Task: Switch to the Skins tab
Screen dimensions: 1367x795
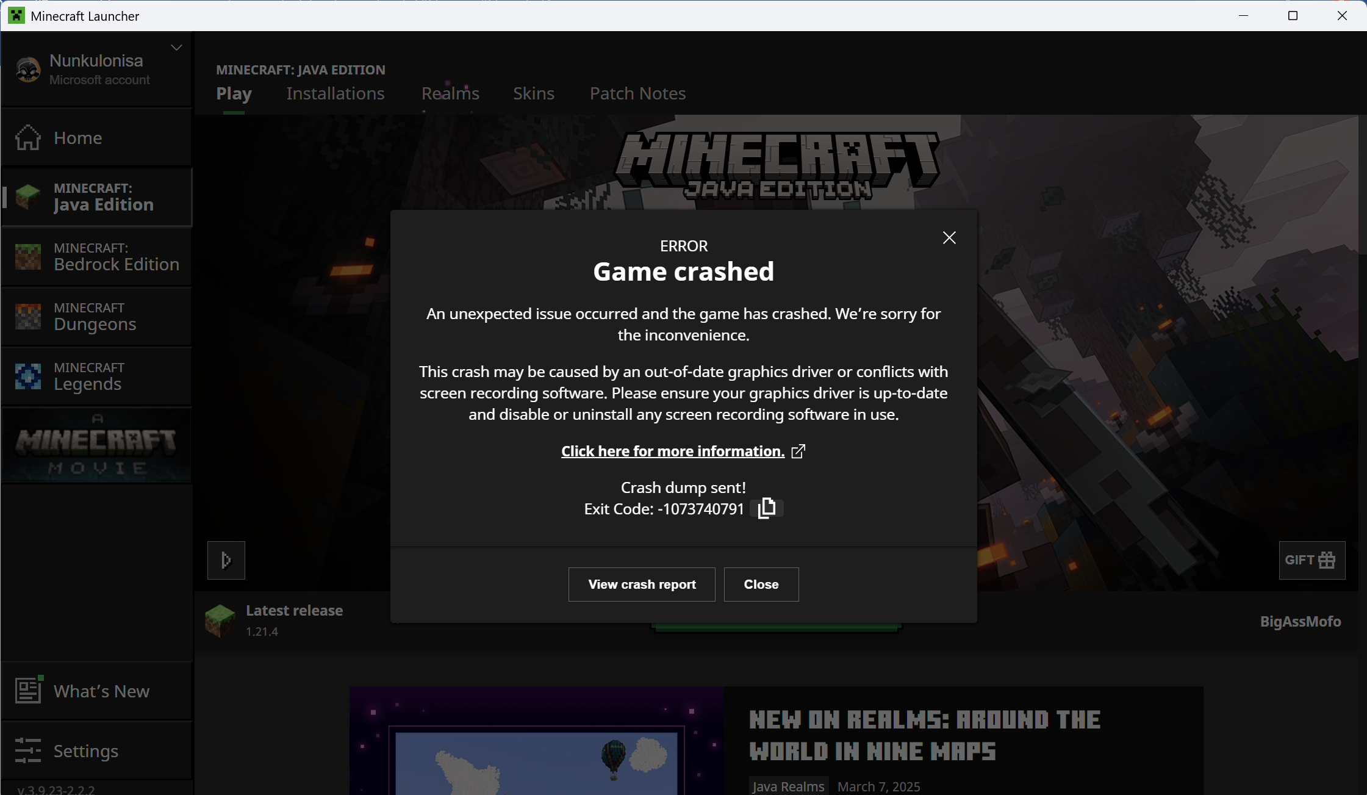Action: pos(533,93)
